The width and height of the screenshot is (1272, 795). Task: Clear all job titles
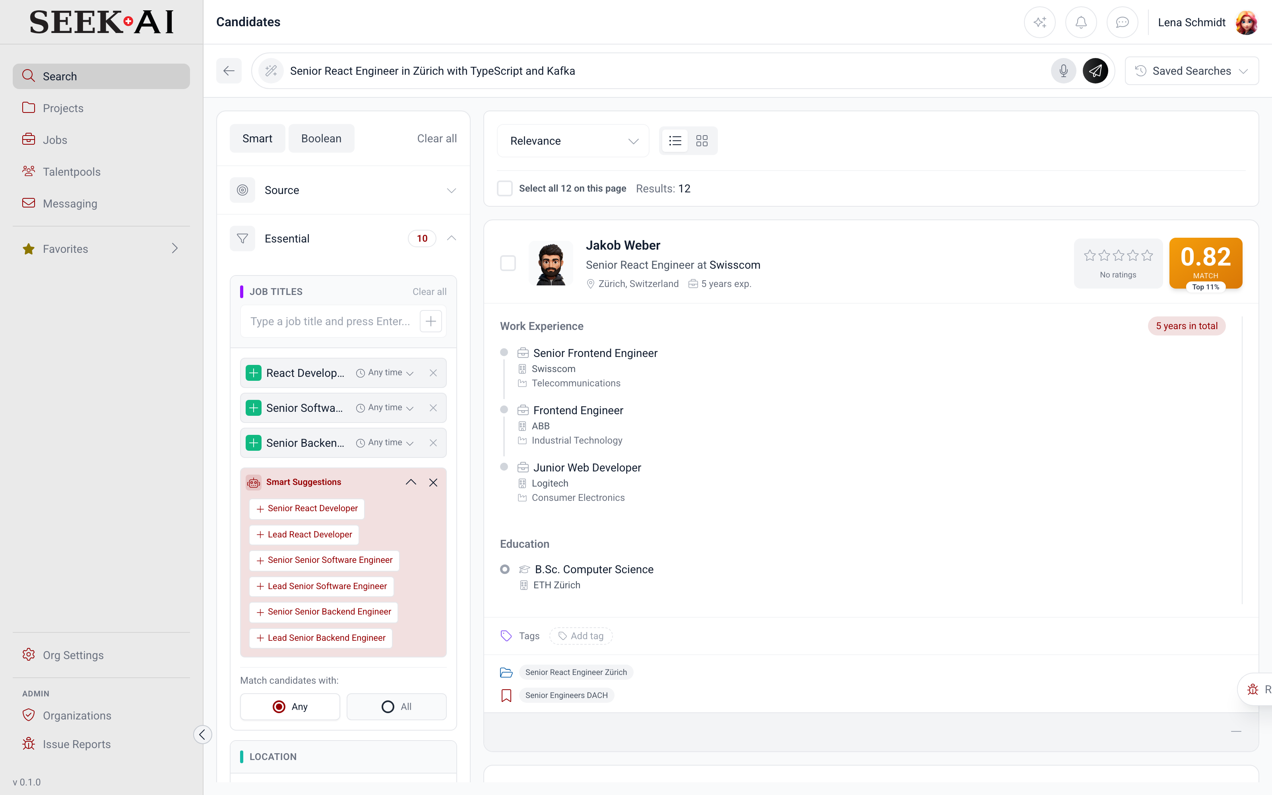429,291
